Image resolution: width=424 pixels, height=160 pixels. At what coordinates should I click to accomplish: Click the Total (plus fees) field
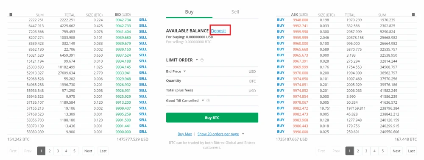point(212,91)
